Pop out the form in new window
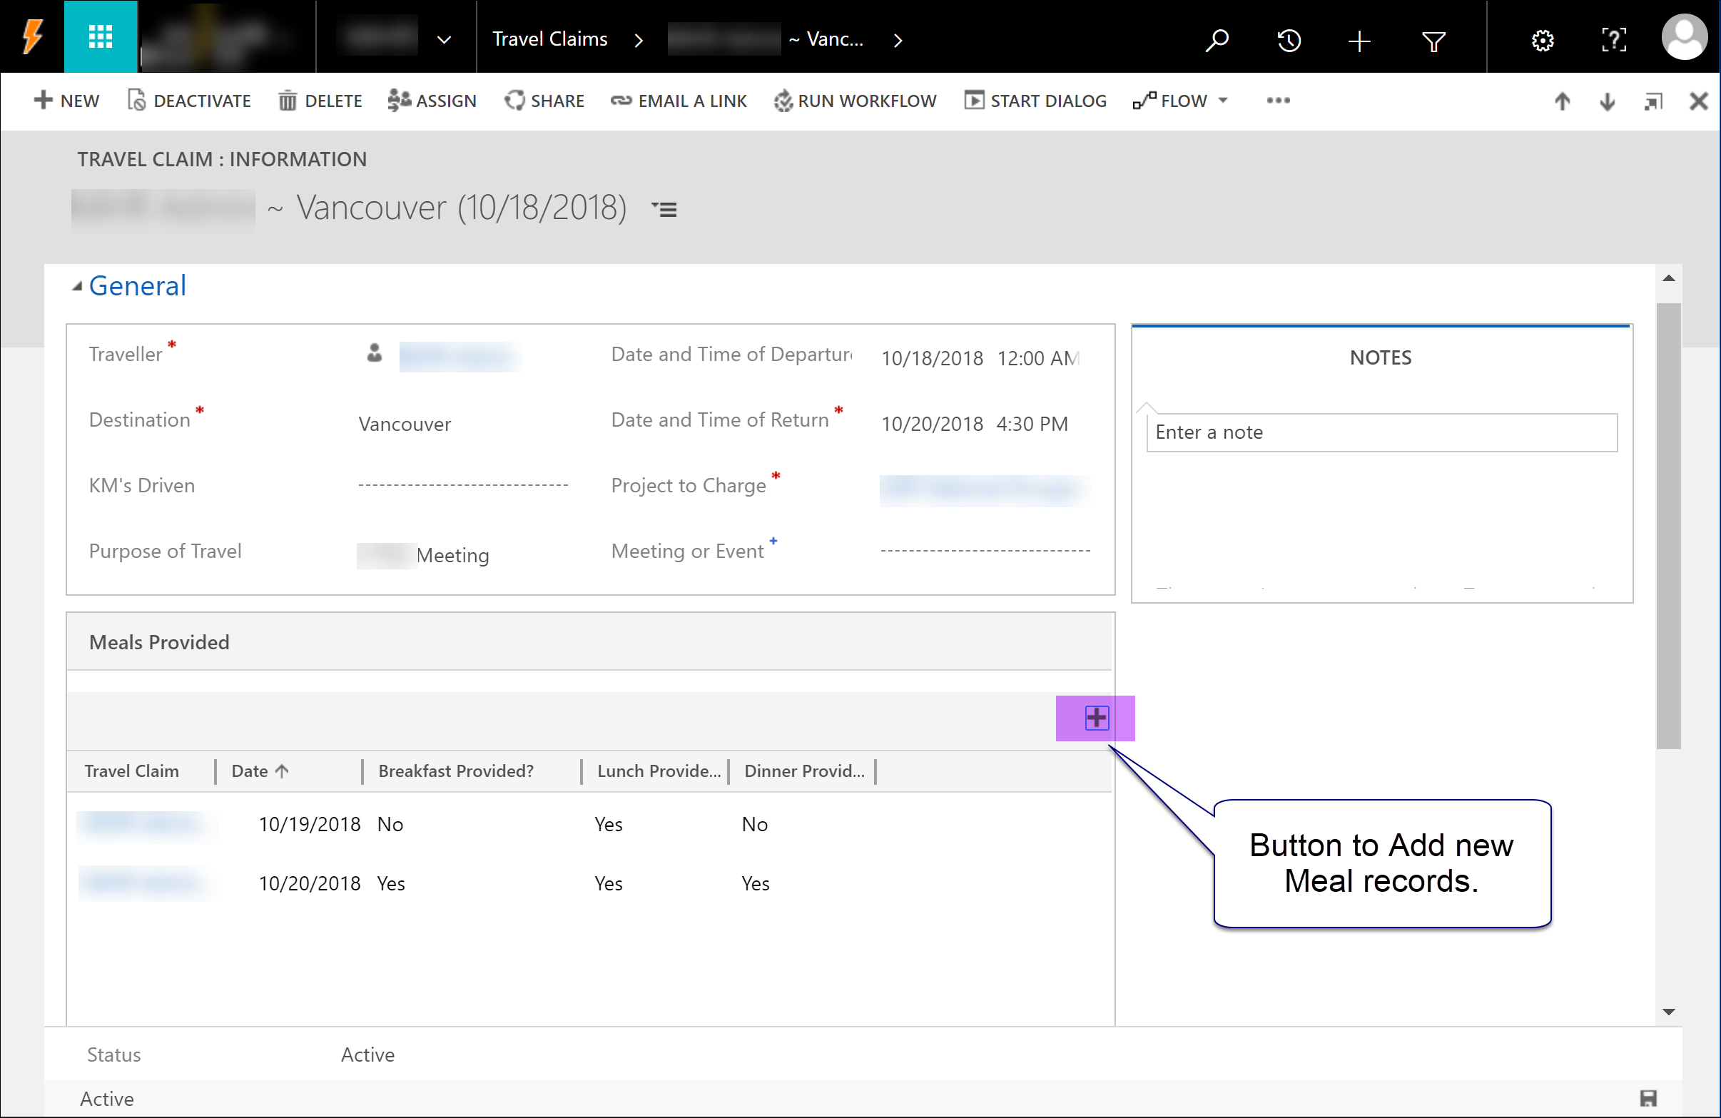 click(1653, 101)
